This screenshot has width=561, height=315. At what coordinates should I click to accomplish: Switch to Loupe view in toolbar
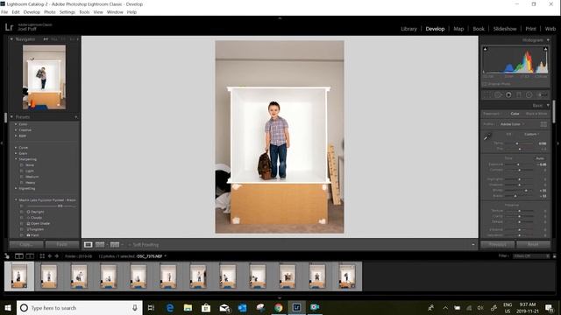88,245
